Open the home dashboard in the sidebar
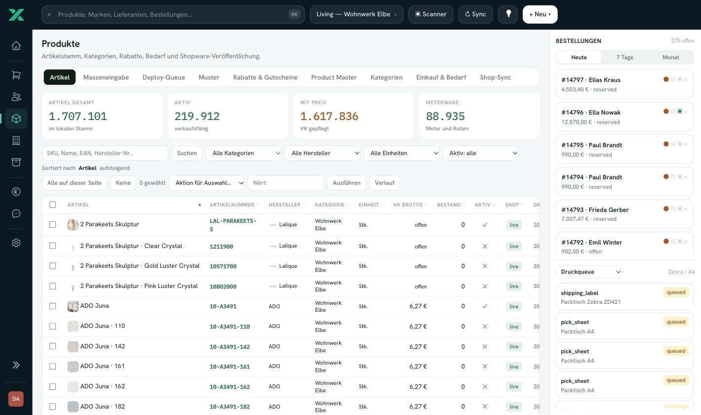 coord(16,46)
